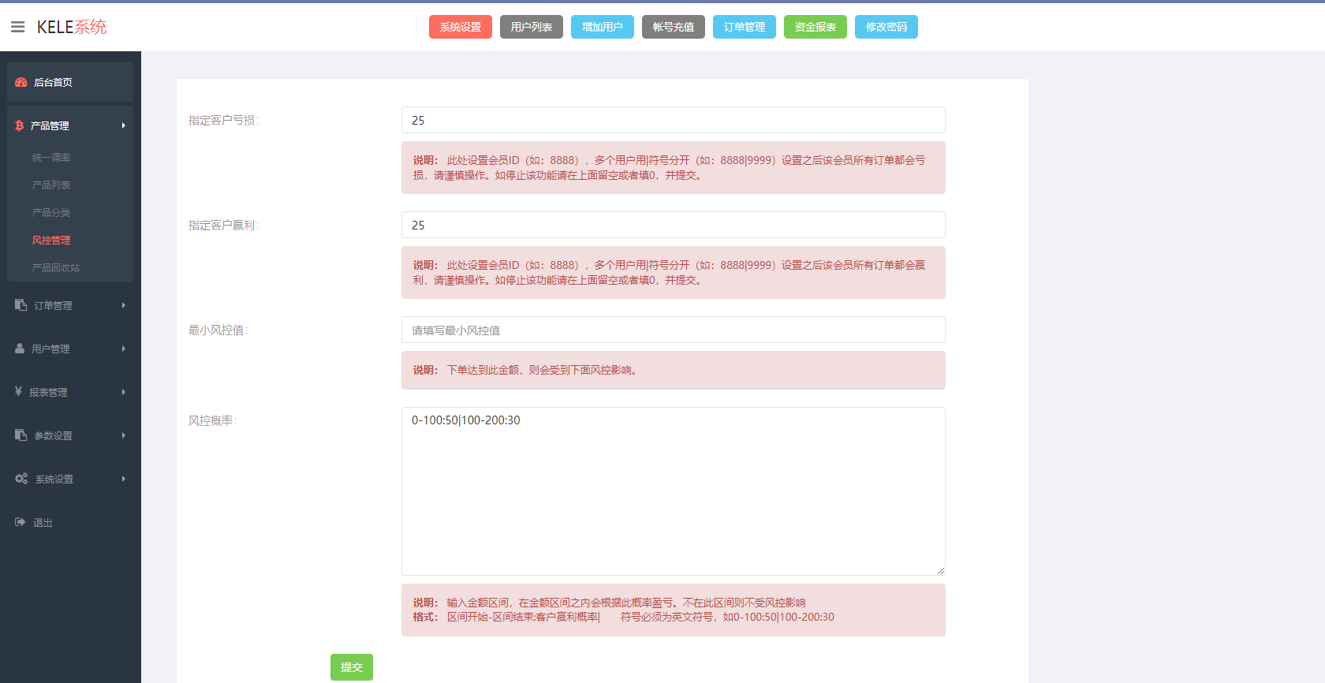
Task: Collapse the 产品管理 arrow
Action: tap(124, 125)
